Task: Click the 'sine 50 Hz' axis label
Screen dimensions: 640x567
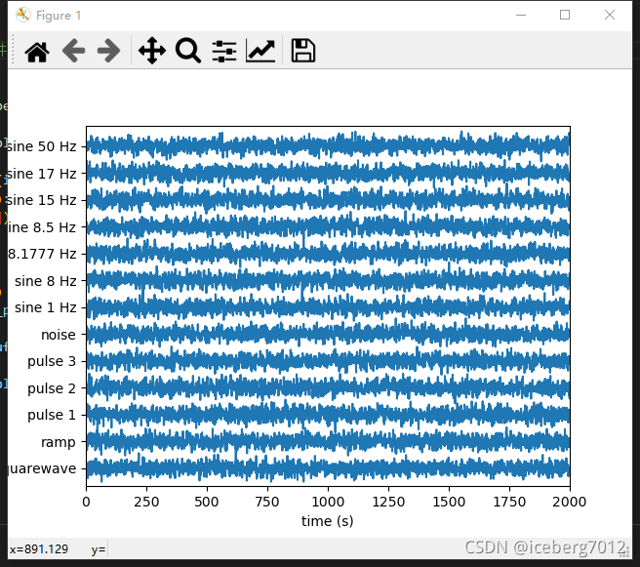Action: (42, 146)
